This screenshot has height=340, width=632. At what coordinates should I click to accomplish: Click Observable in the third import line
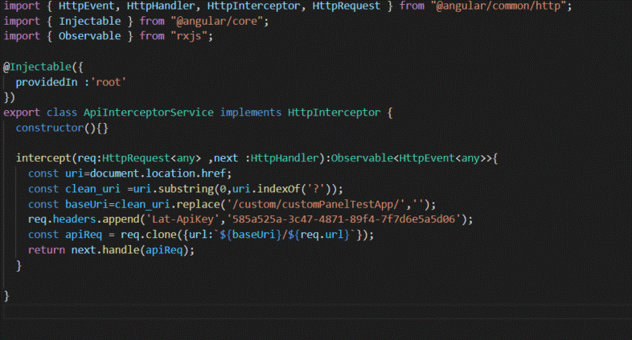(89, 36)
